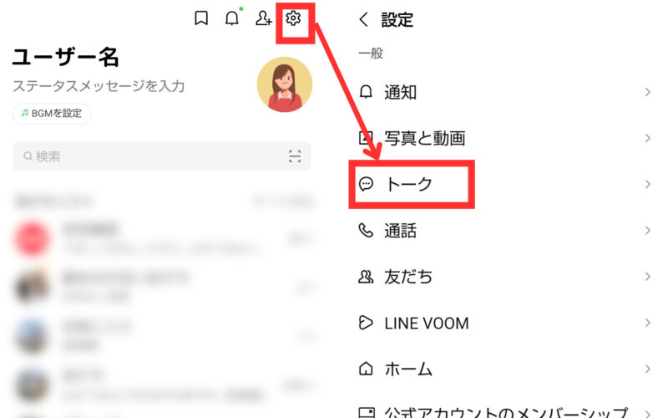Viewport: 668px width, 418px height.
Task: Open the notifications bell icon
Action: point(232,18)
